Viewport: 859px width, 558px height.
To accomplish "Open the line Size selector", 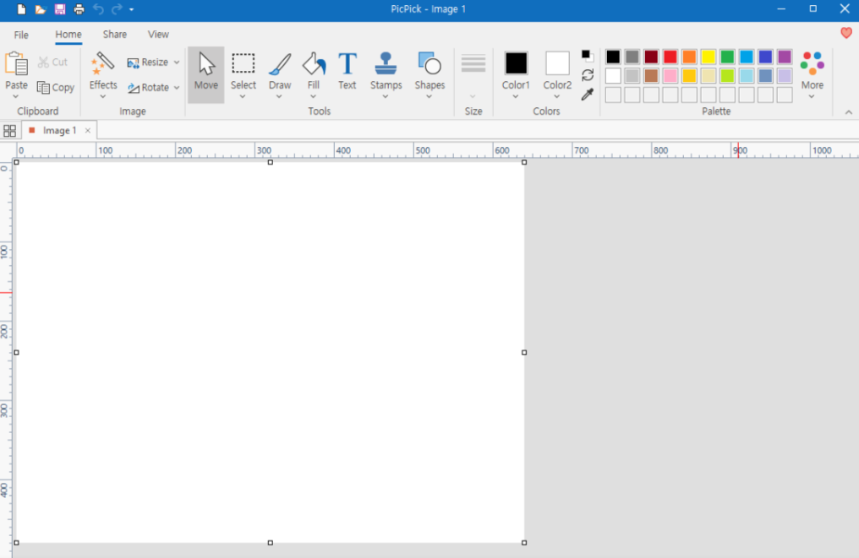I will click(473, 75).
